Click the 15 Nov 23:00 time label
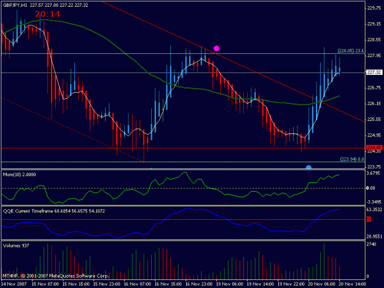Image resolution: width=384 pixels, height=288 pixels. coord(107,284)
